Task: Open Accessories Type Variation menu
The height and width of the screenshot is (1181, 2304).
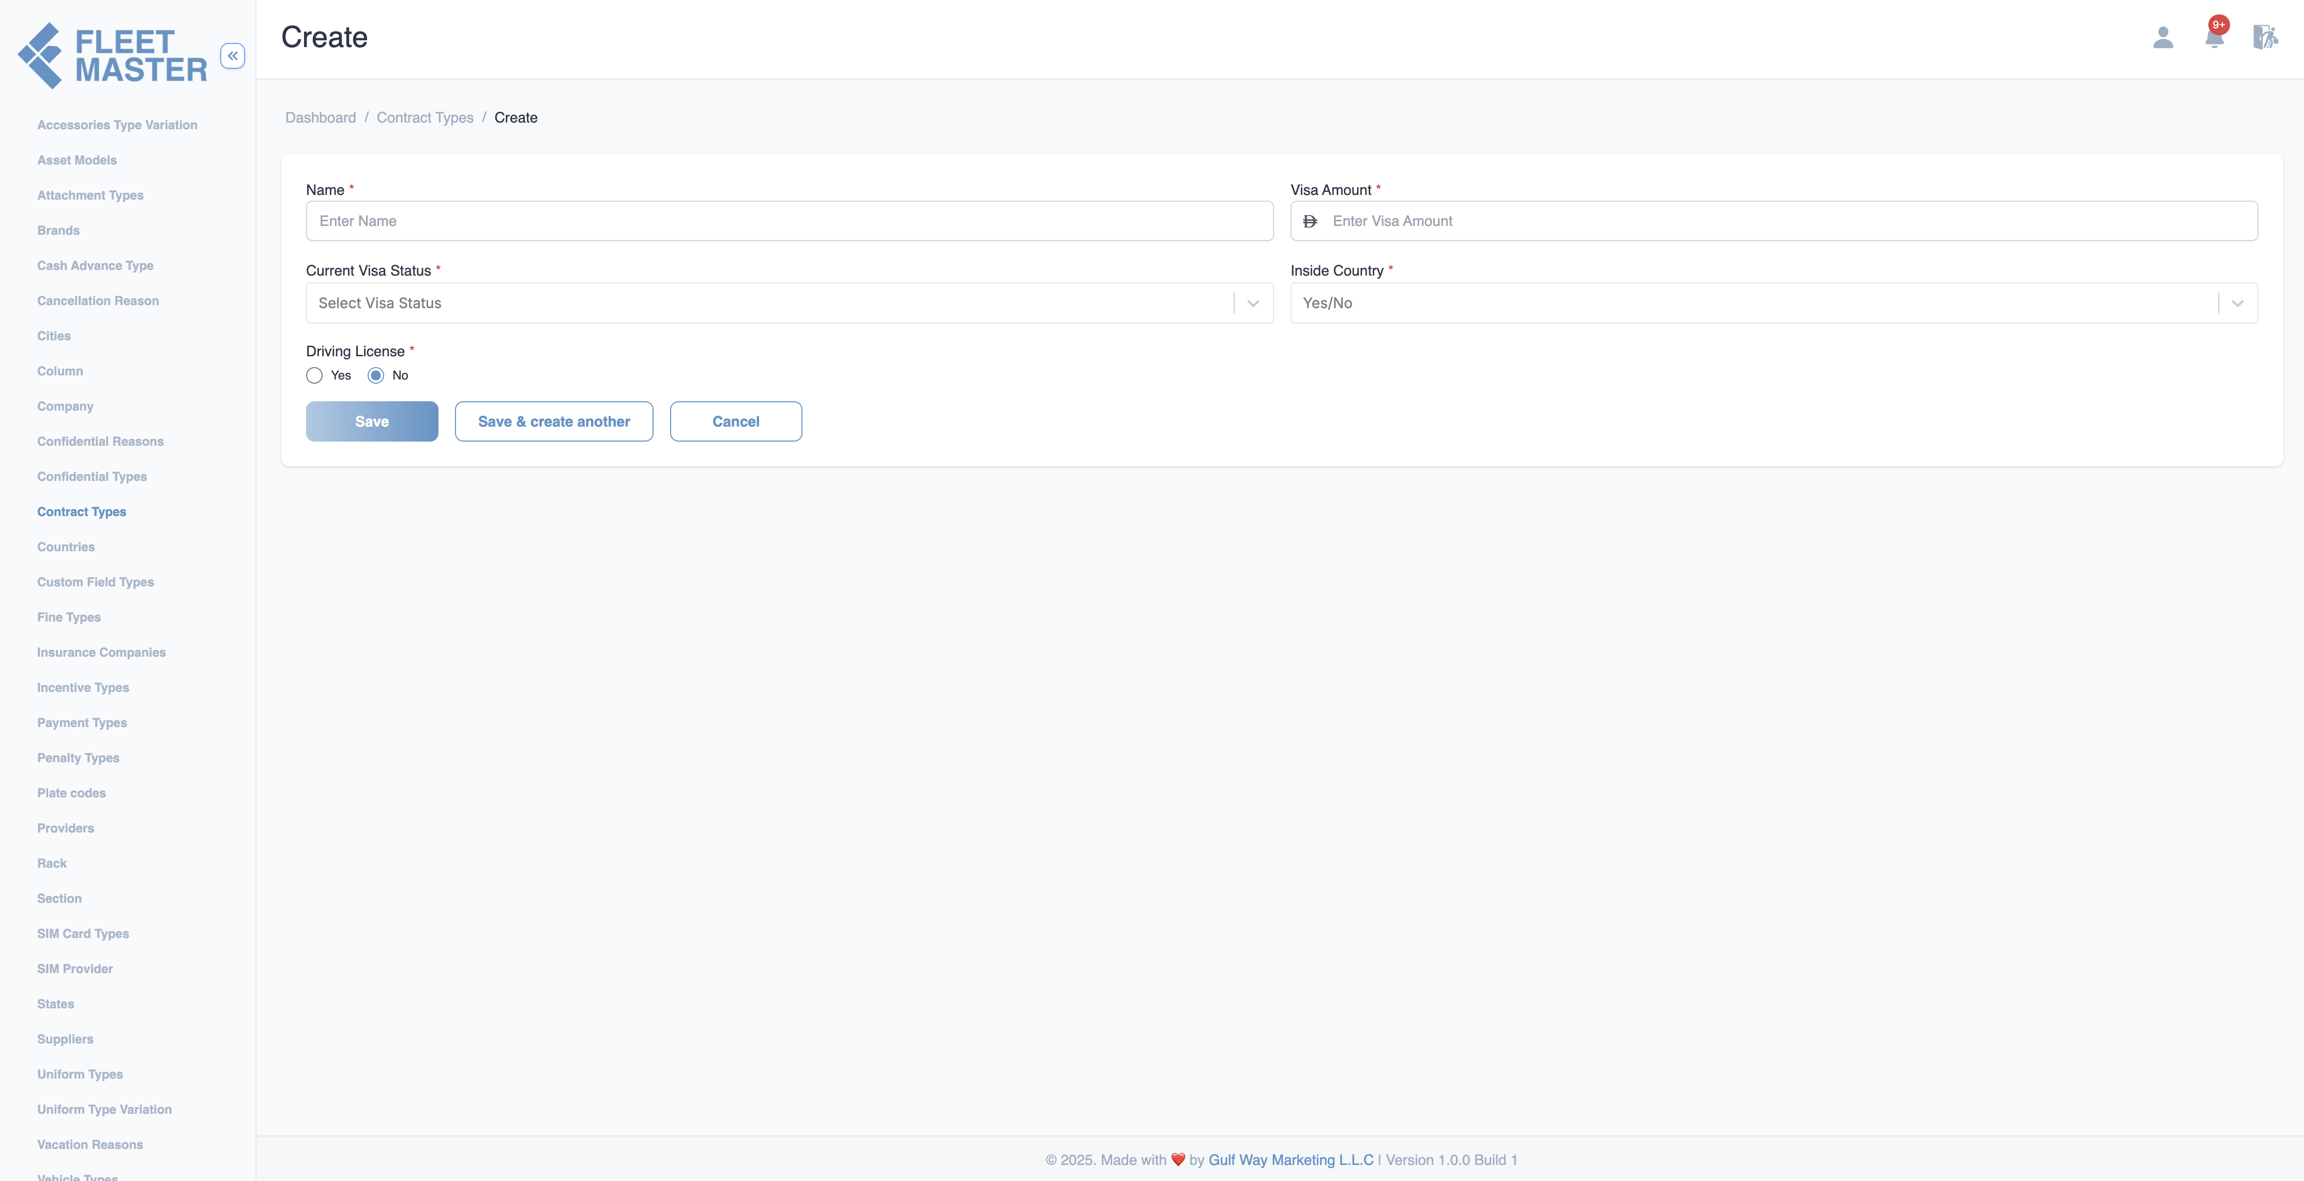Action: pyautogui.click(x=117, y=125)
